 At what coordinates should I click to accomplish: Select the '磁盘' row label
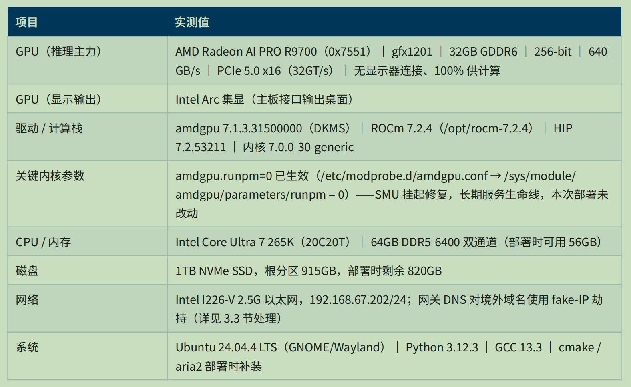point(27,271)
